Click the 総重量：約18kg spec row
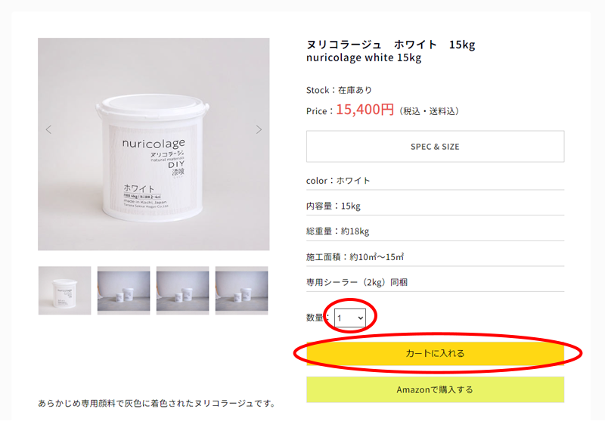This screenshot has width=605, height=431. pos(337,231)
